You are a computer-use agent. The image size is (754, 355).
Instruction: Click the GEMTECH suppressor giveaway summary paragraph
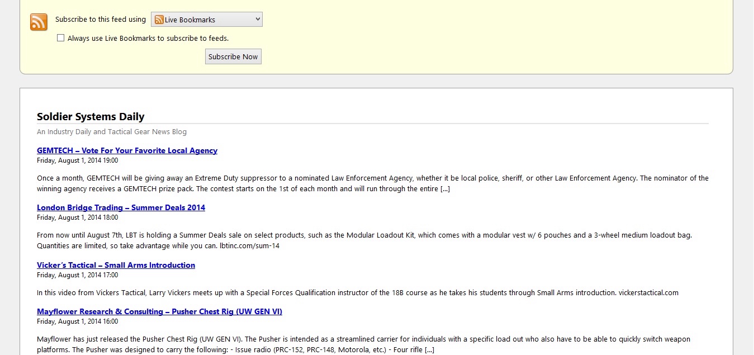[373, 183]
